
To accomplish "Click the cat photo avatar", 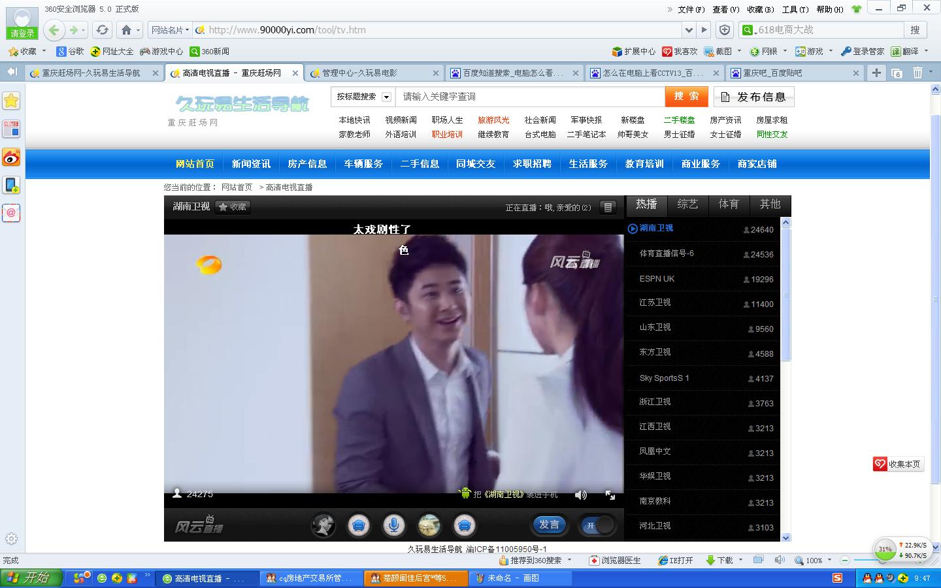I will coord(429,525).
